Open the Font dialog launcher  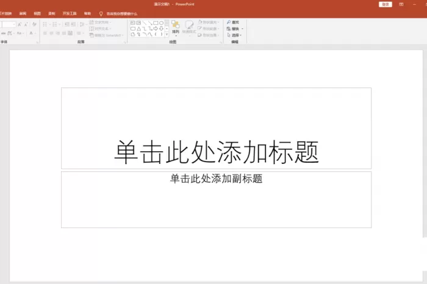pos(37,43)
